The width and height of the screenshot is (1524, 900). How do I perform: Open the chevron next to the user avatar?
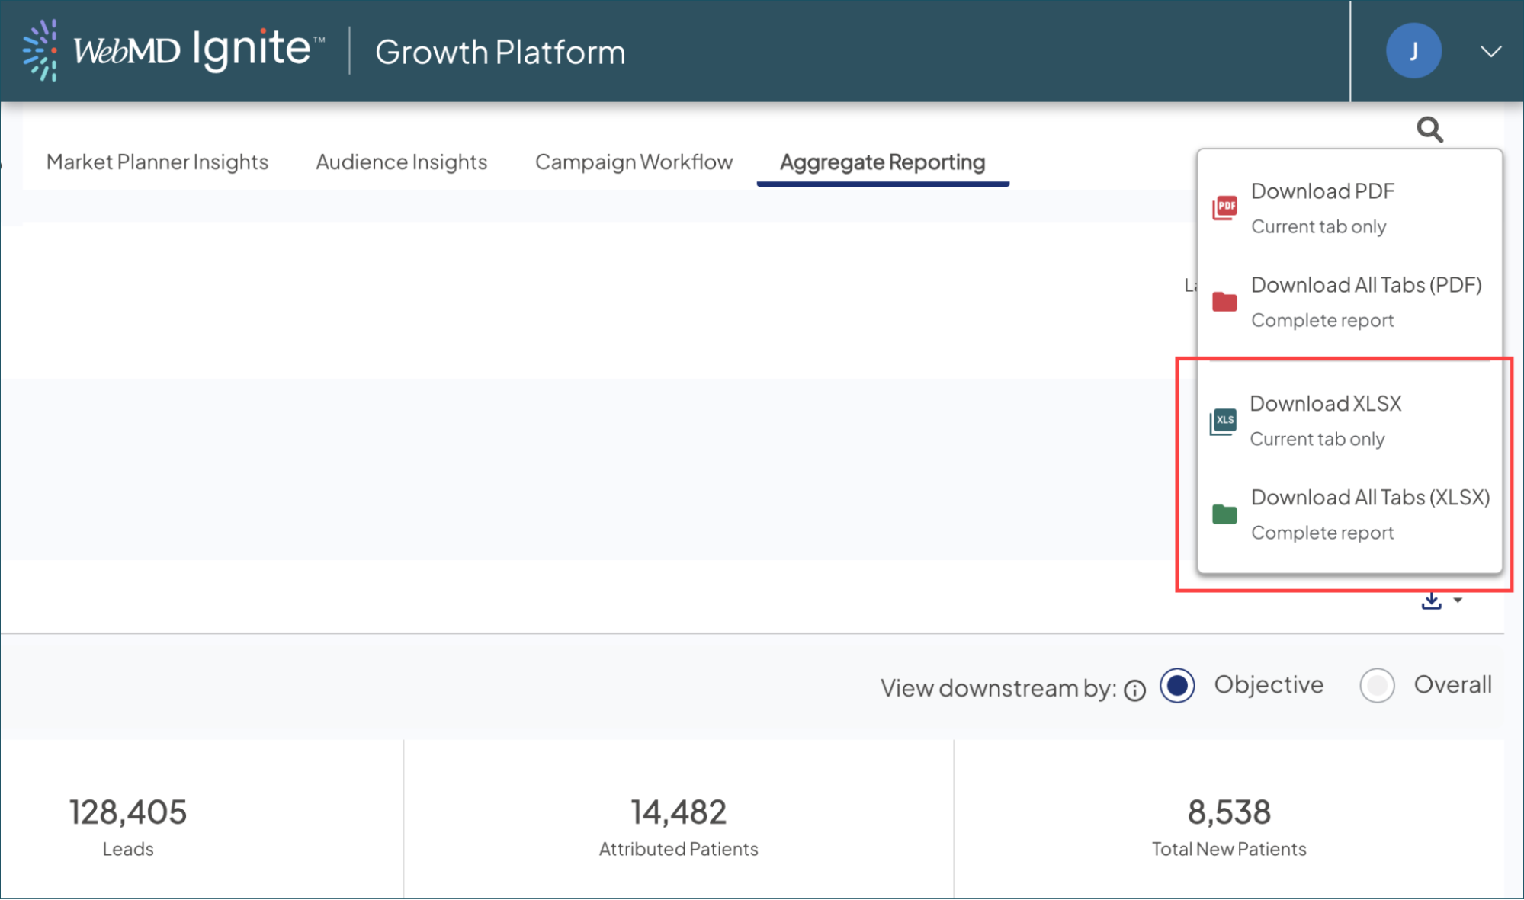(x=1489, y=51)
